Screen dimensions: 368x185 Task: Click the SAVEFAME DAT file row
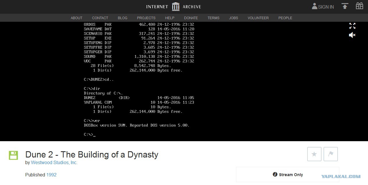pos(139,29)
